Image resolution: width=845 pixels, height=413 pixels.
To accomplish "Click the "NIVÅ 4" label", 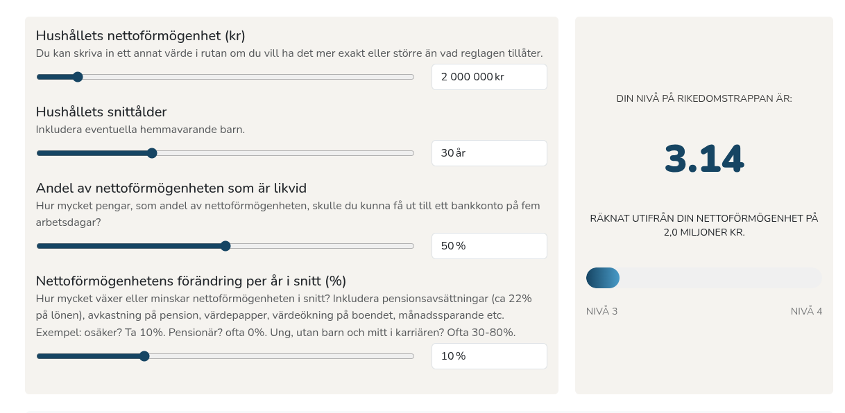I will (x=806, y=311).
